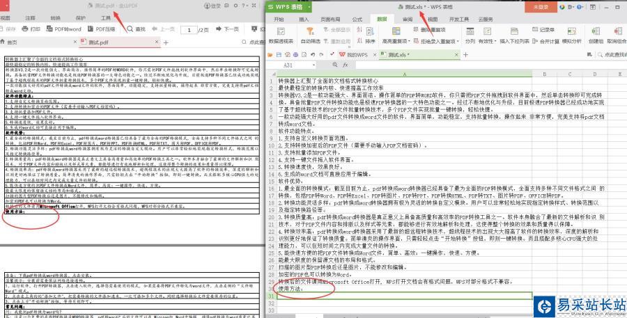The image size is (627, 318).
Task: Click the 未登录 login button in WPS
Action: click(x=541, y=7)
